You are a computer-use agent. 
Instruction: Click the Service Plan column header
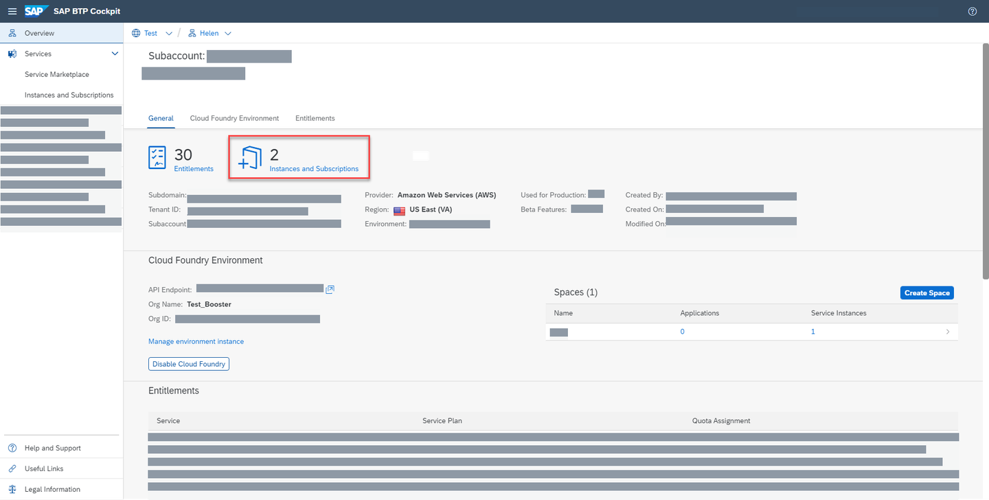click(442, 421)
